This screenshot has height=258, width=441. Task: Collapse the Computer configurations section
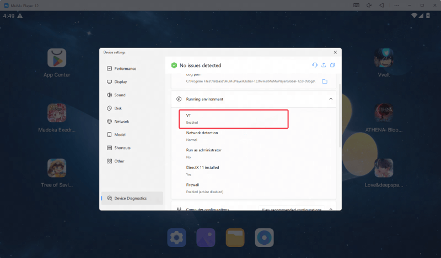pyautogui.click(x=331, y=209)
